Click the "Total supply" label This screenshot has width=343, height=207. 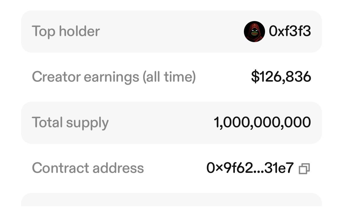70,123
